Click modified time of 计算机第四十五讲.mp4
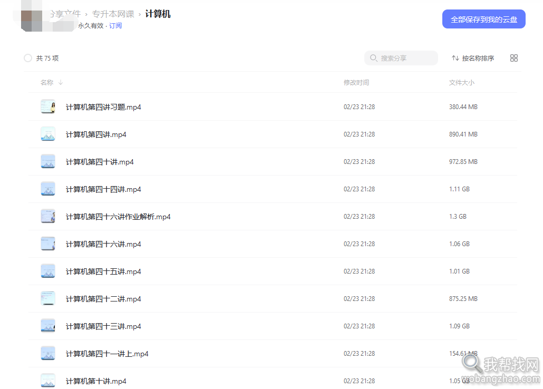This screenshot has height=389, width=543. point(359,271)
